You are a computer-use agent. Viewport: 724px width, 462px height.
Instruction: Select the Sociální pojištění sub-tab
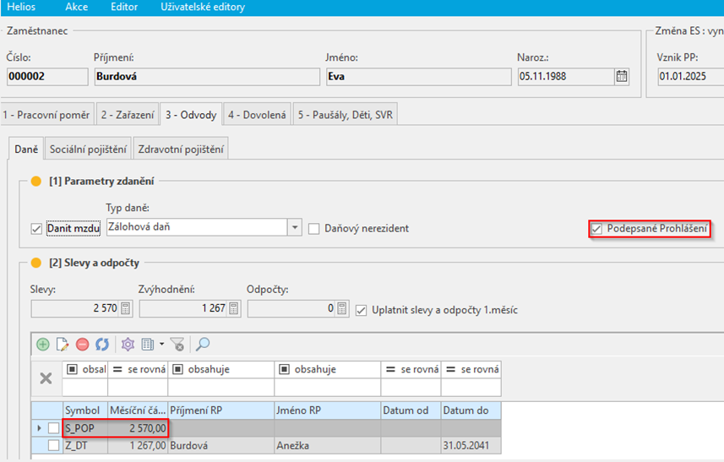(x=89, y=149)
